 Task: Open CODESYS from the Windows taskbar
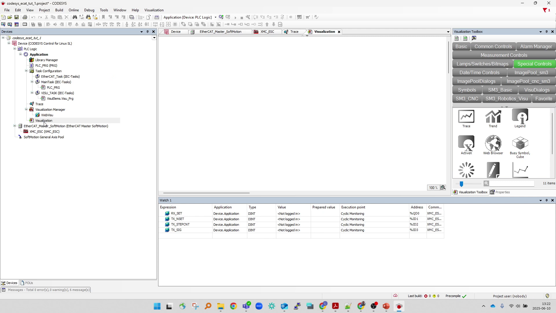399,306
